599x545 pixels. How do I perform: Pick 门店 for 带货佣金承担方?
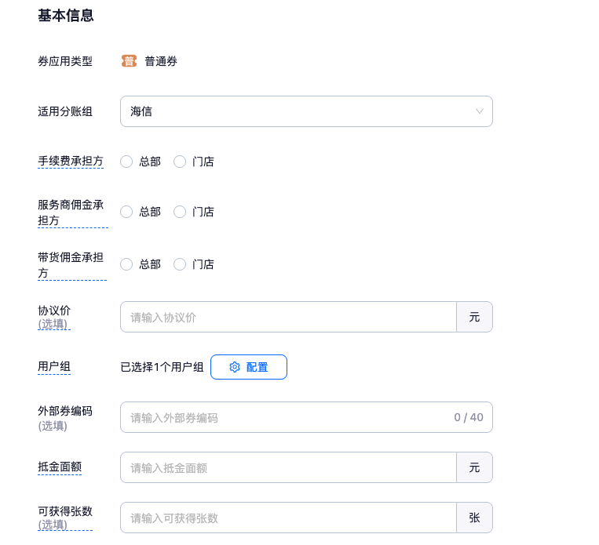click(x=180, y=264)
